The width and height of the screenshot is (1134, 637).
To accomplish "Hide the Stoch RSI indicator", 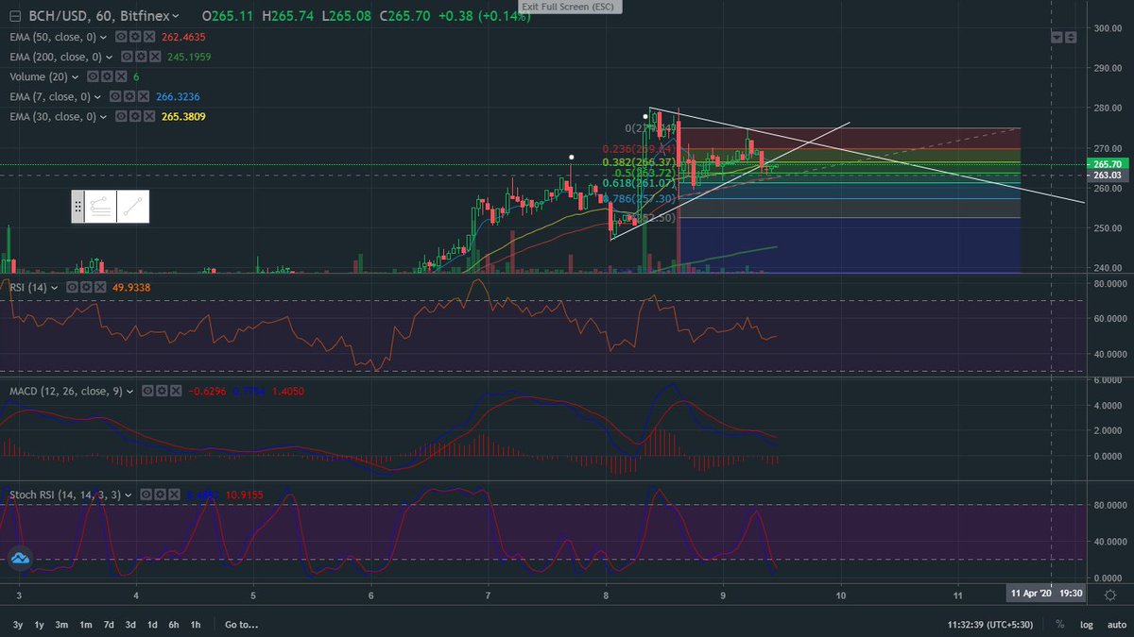I will pos(145,494).
